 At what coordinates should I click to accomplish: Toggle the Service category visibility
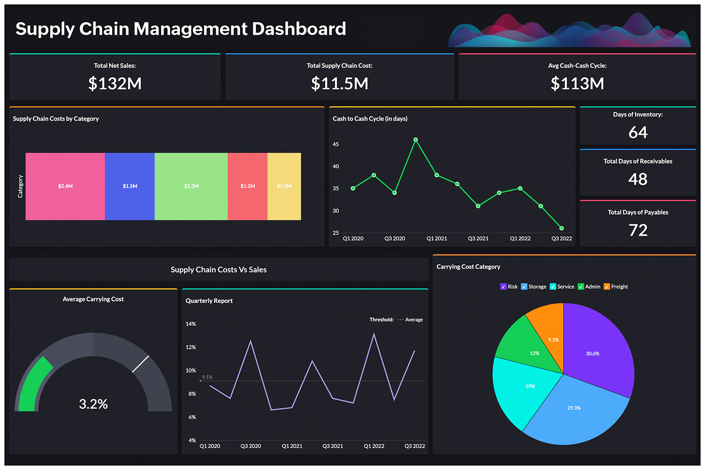[554, 286]
